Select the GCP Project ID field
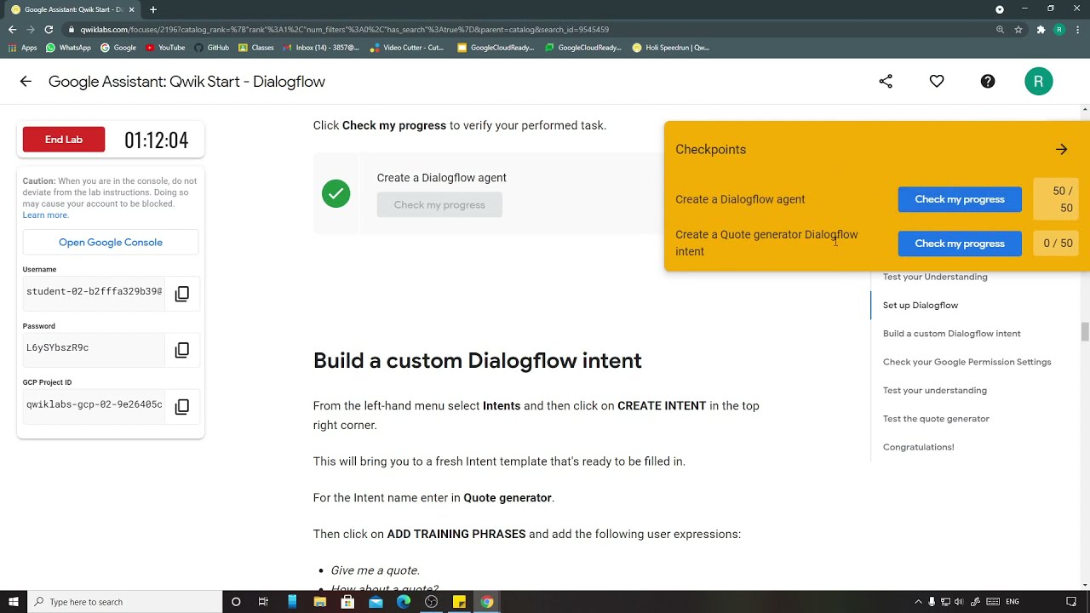The image size is (1090, 613). tap(94, 405)
